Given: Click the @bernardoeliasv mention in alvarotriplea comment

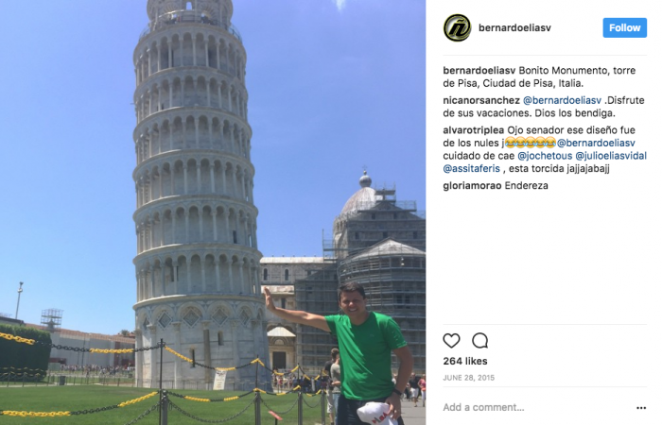Looking at the screenshot, I should point(596,143).
